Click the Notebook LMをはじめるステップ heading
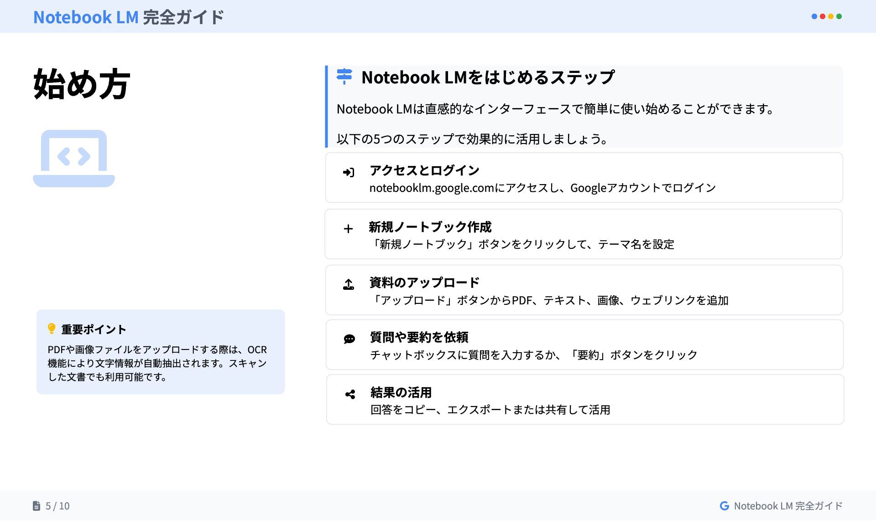 (488, 77)
